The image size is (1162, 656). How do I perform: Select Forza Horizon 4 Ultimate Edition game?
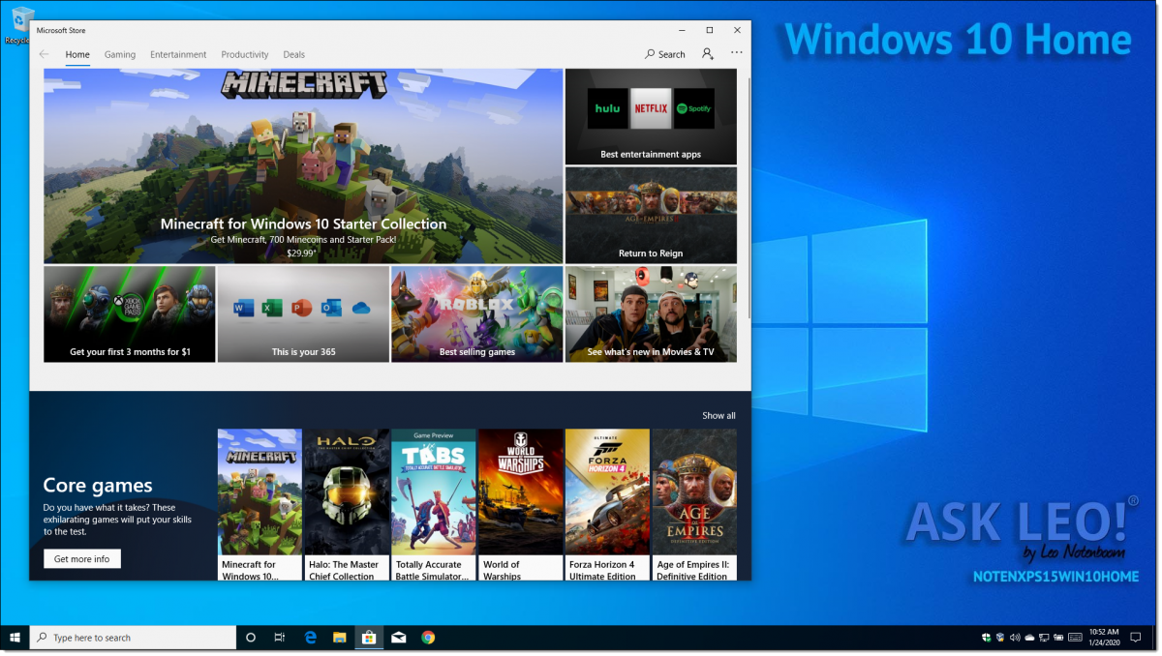(607, 503)
